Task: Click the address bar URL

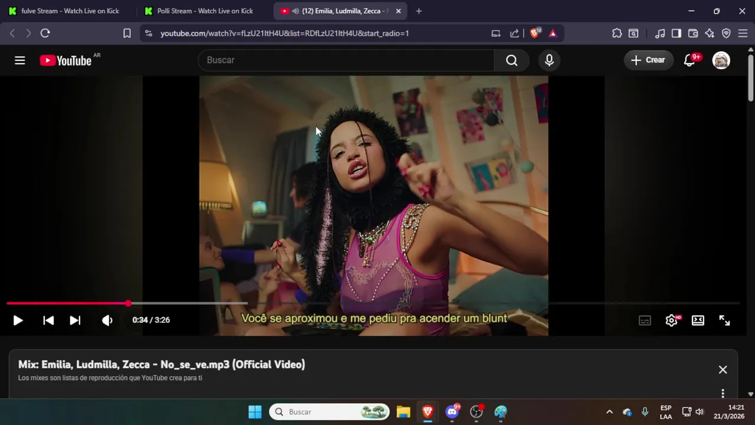Action: (x=284, y=34)
